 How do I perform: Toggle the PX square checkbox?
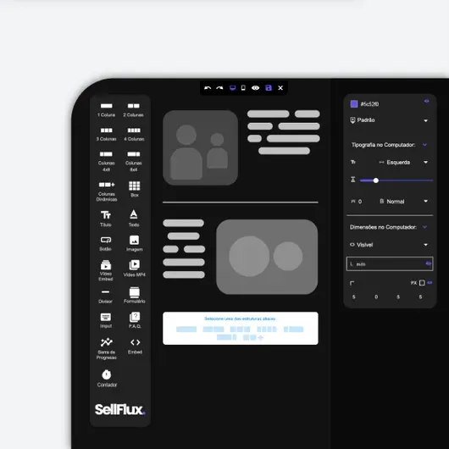point(422,283)
